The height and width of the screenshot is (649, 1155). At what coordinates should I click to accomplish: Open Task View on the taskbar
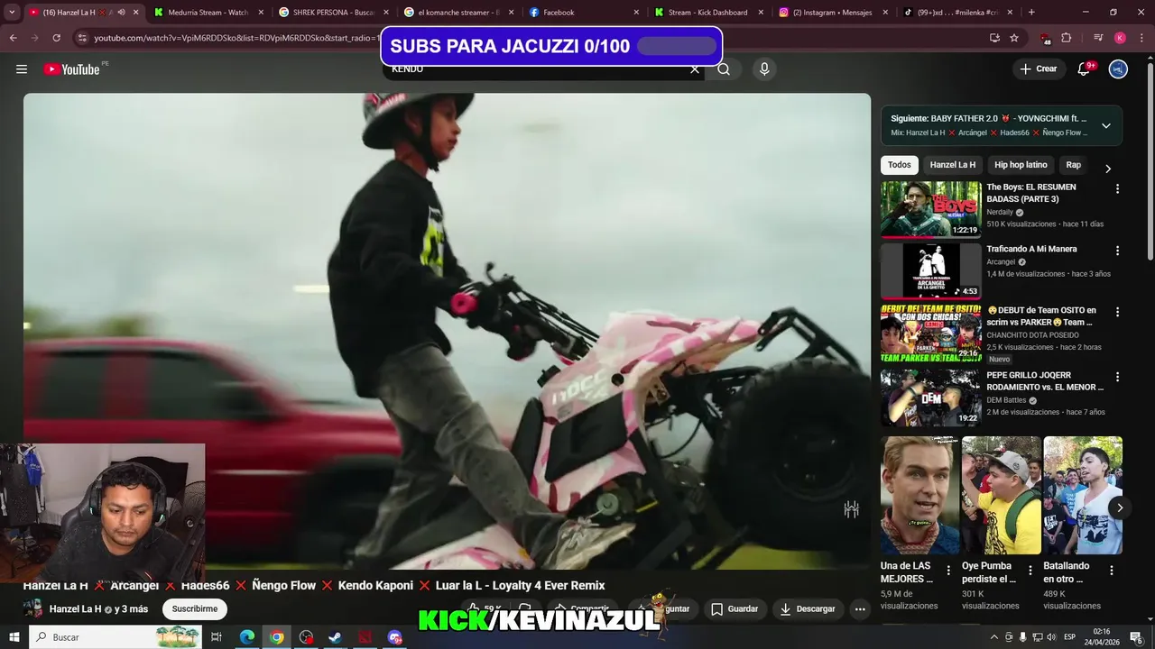[x=217, y=637]
